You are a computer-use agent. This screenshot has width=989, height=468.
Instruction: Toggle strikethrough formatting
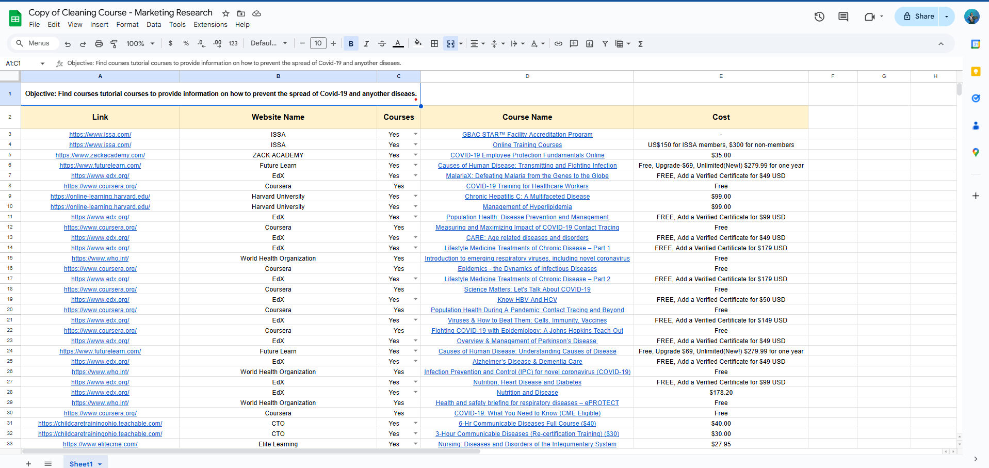382,44
